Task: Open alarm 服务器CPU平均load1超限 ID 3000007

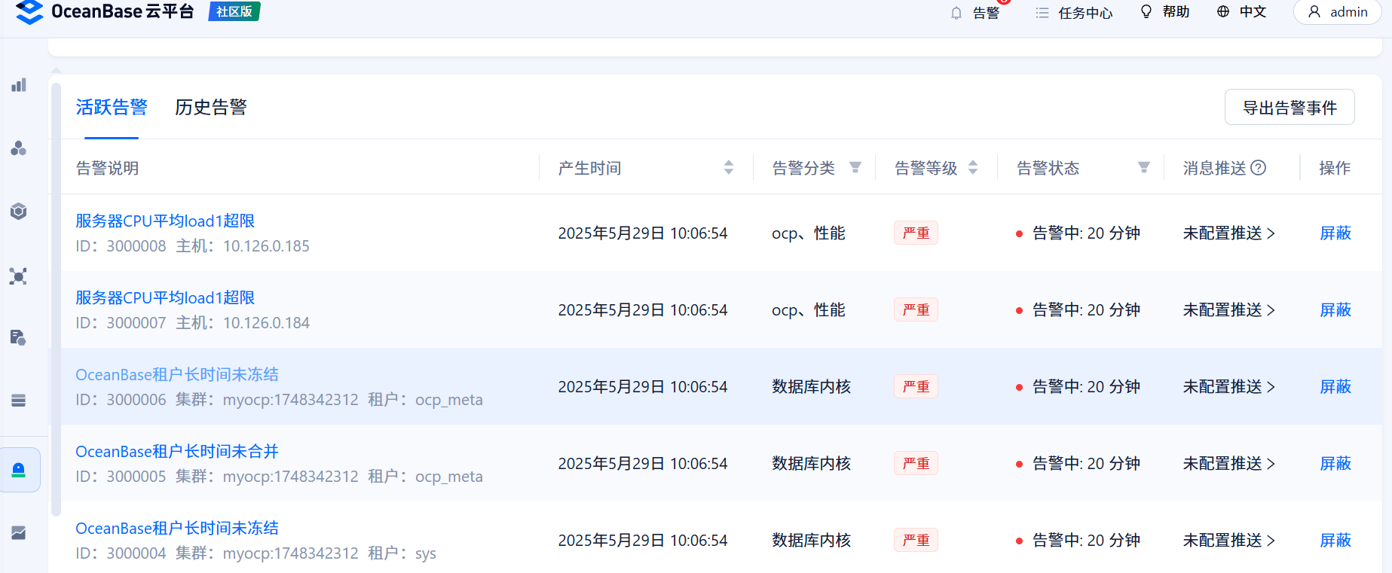Action: (165, 297)
